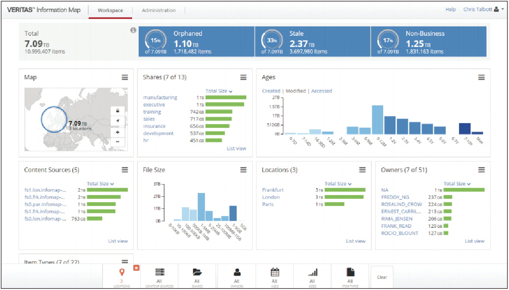Click the green bar for London
This screenshot has width=509, height=290.
pyautogui.click(x=344, y=197)
